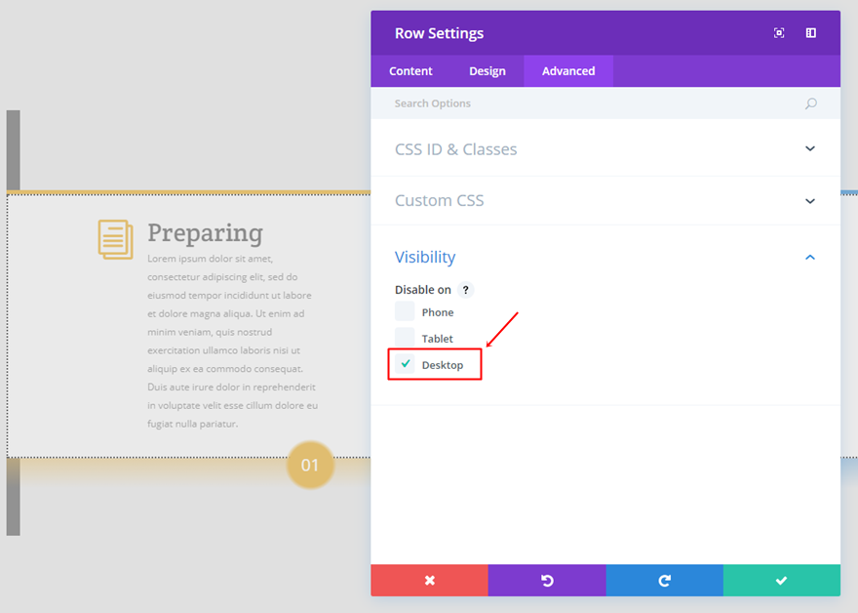The height and width of the screenshot is (613, 858).
Task: Click the Disable on help question mark
Action: 465,290
